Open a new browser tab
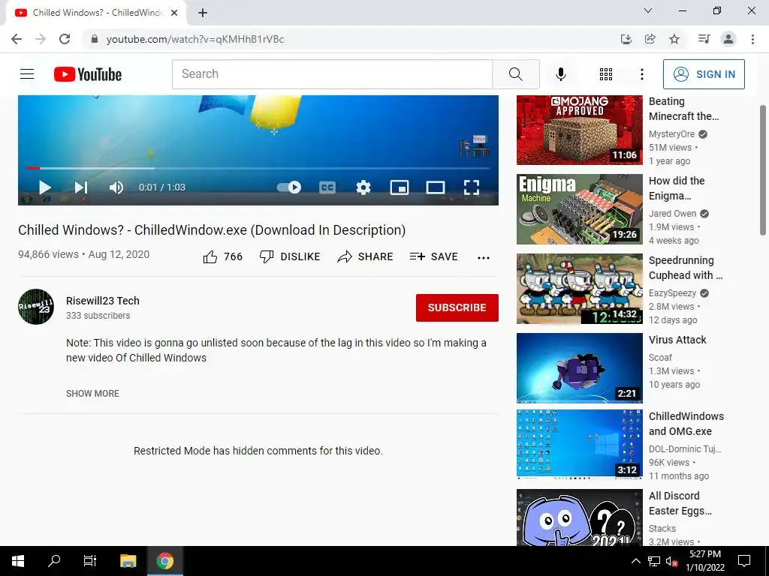The width and height of the screenshot is (769, 576). [x=203, y=13]
